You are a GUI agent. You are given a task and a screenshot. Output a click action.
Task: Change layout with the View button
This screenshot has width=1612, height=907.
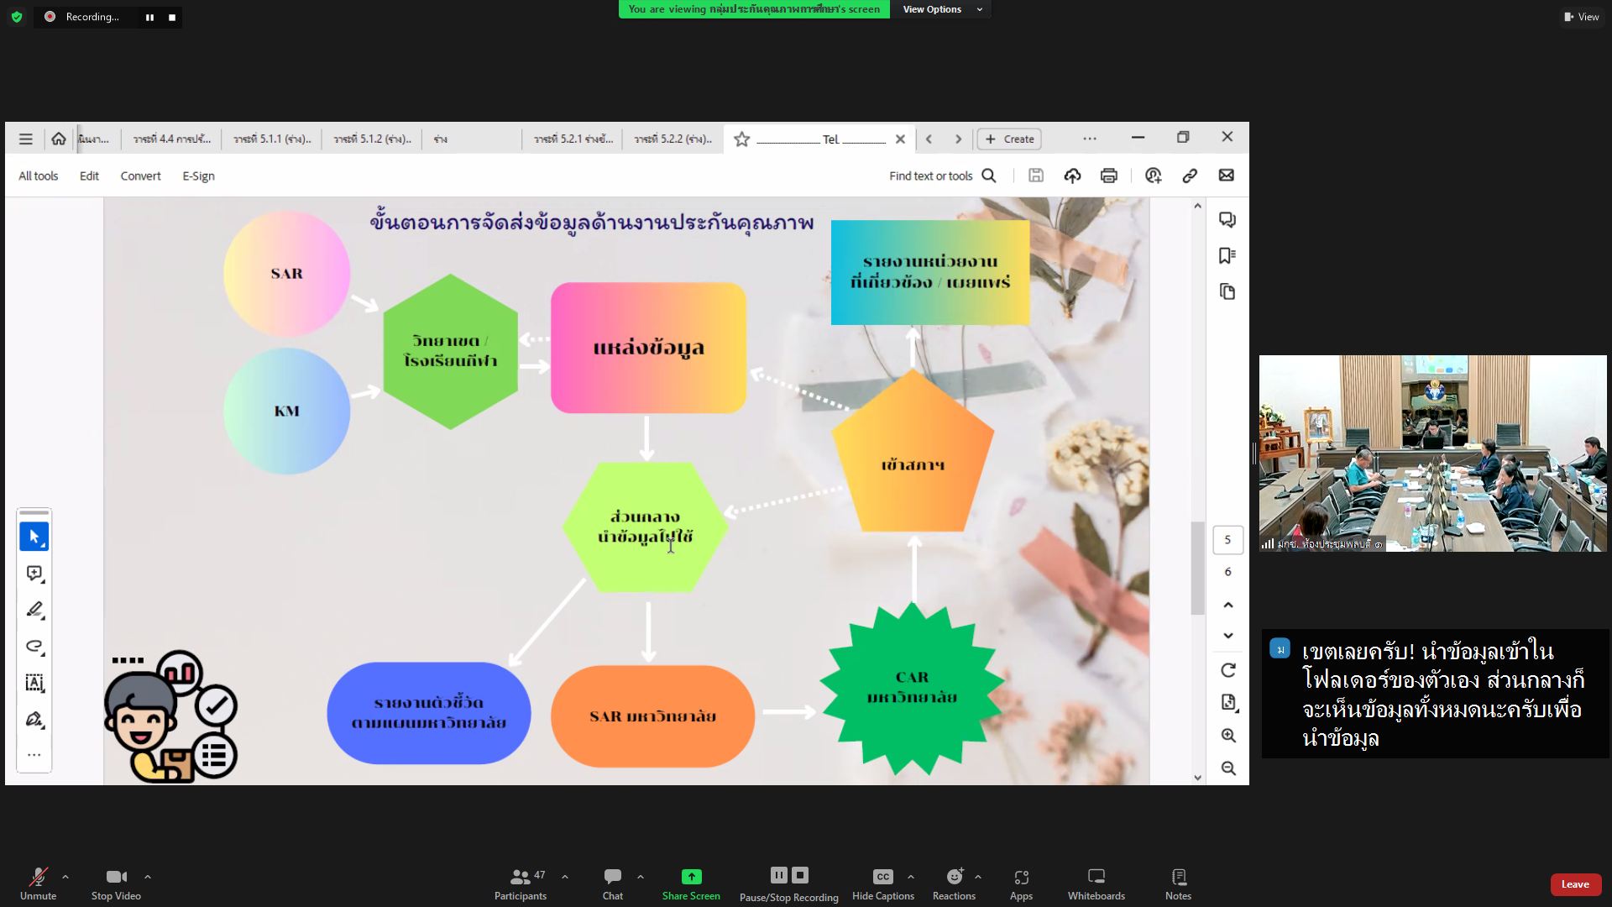pyautogui.click(x=1581, y=17)
